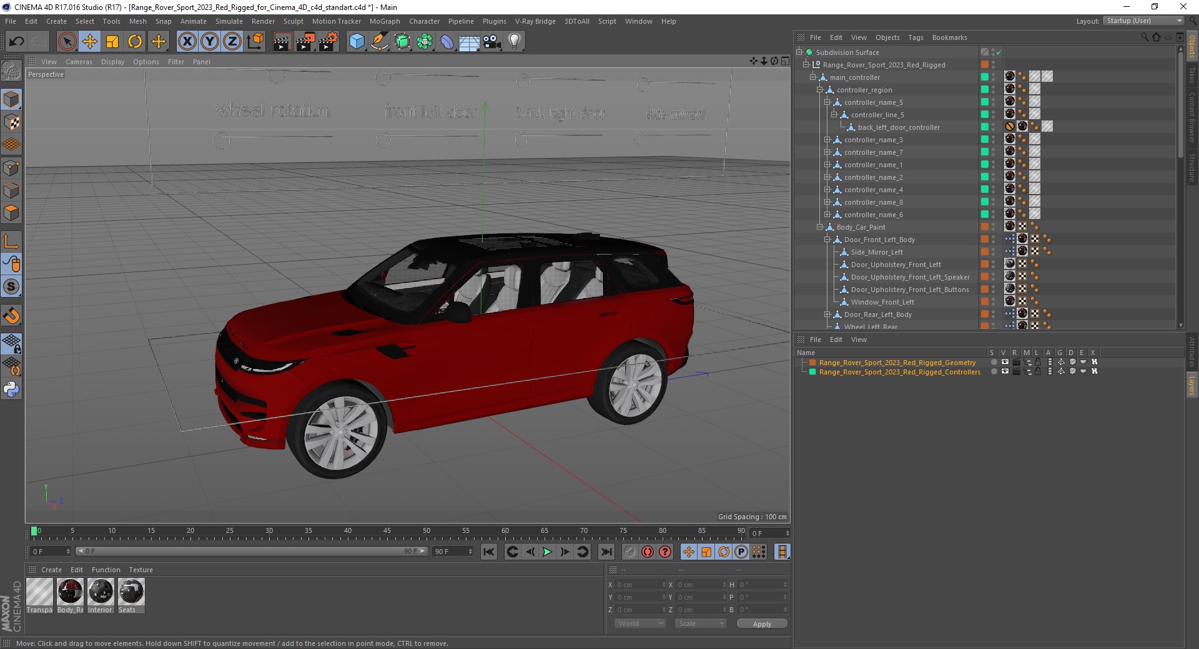The width and height of the screenshot is (1199, 649).
Task: Open the Scale mode dropdown
Action: click(x=701, y=623)
